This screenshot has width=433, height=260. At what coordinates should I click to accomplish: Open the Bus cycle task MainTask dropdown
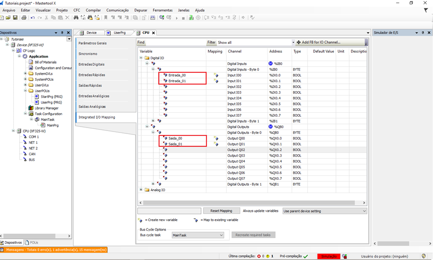click(x=221, y=235)
